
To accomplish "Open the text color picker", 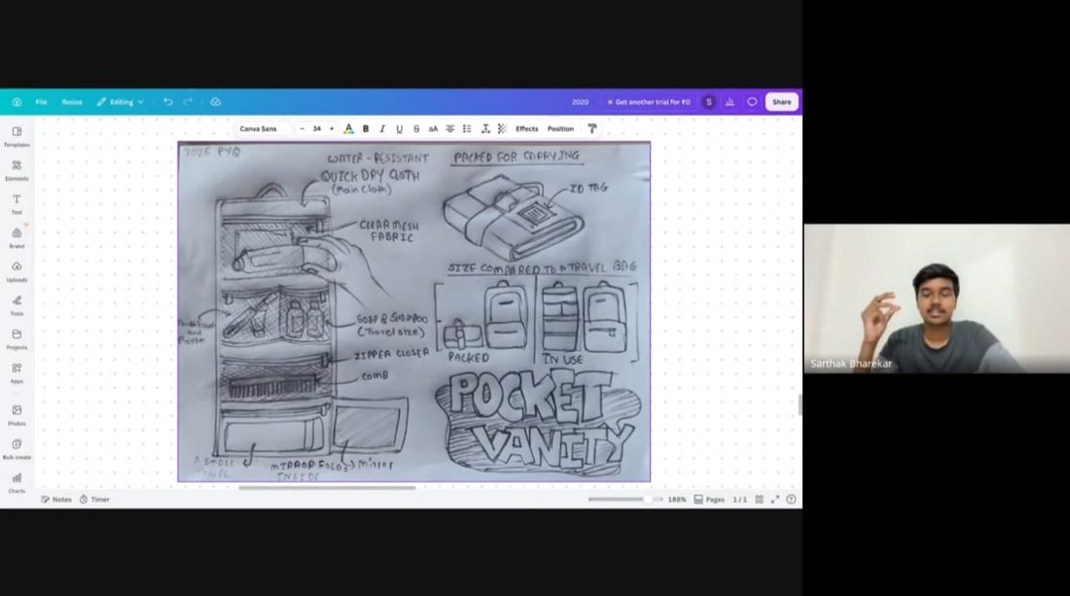I will pos(348,129).
